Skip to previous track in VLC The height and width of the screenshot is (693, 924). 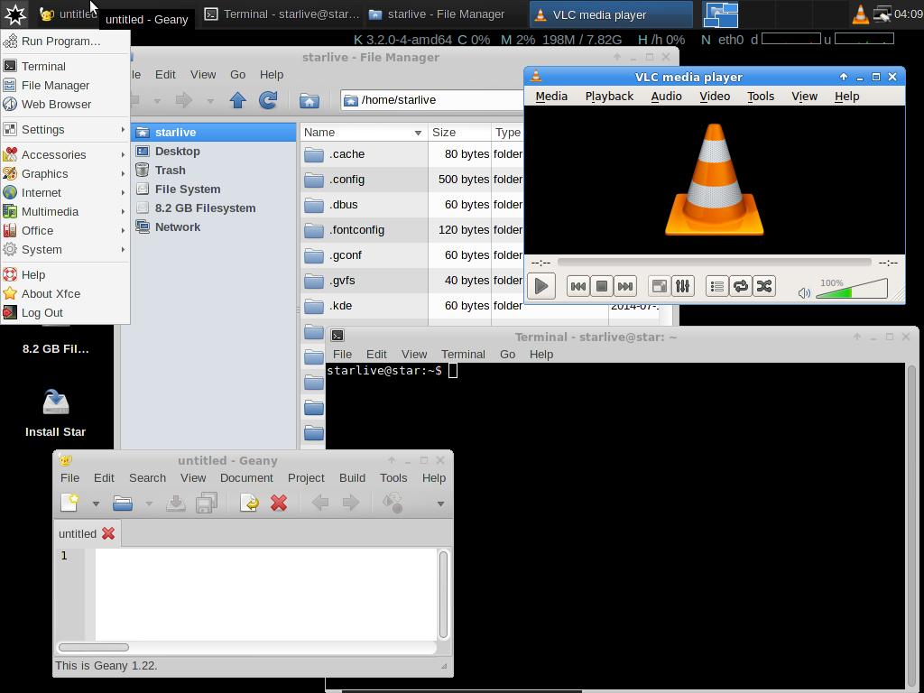(578, 286)
